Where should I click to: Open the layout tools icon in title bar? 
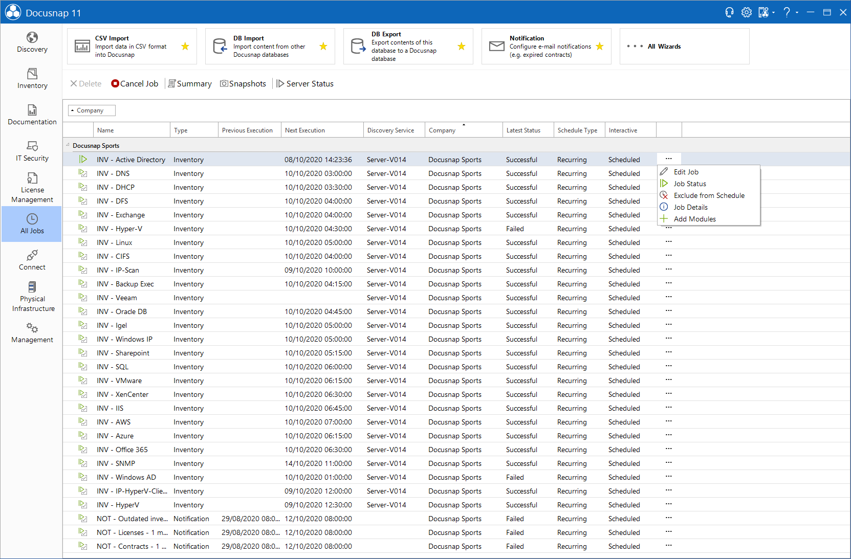click(763, 12)
